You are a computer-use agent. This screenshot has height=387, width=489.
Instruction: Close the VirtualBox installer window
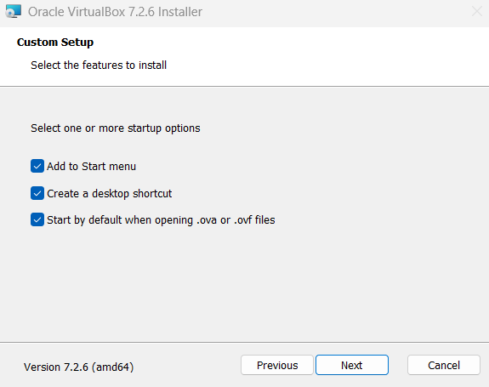click(x=477, y=12)
